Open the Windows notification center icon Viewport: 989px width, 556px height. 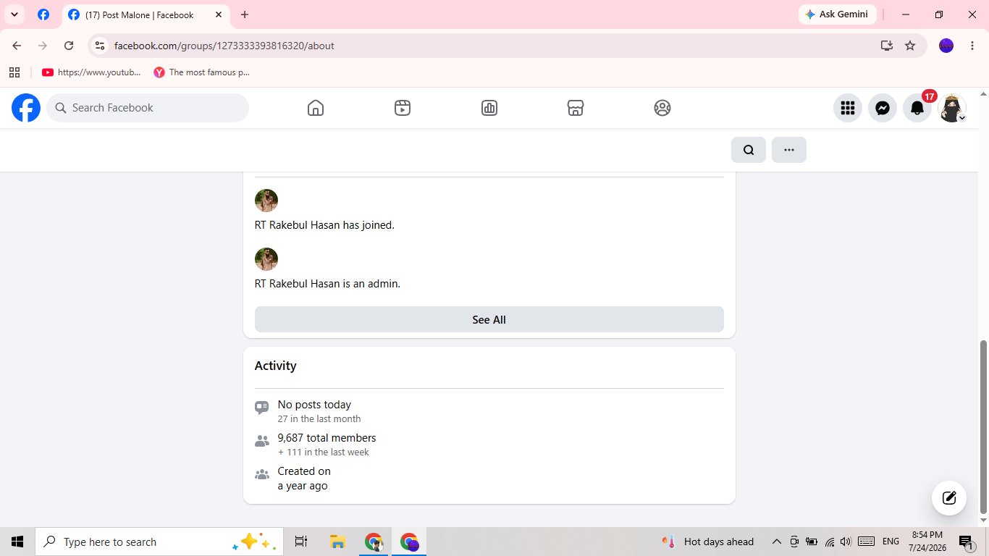coord(966,542)
